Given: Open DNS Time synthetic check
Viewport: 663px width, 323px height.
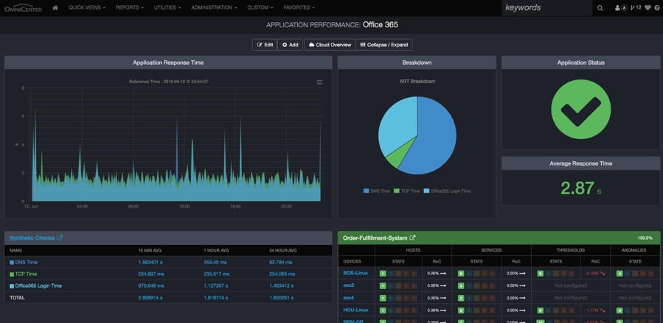Looking at the screenshot, I should (26, 262).
